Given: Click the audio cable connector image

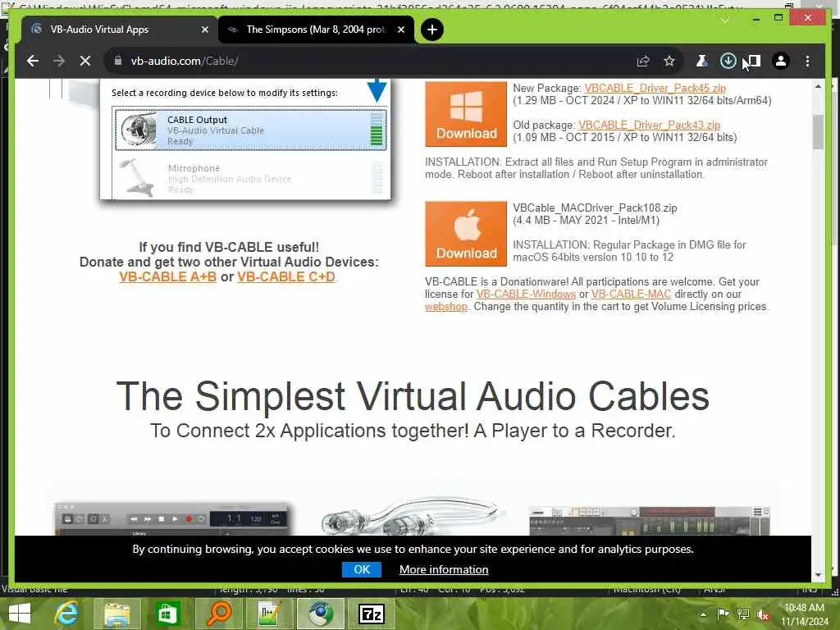Looking at the screenshot, I should (410, 517).
